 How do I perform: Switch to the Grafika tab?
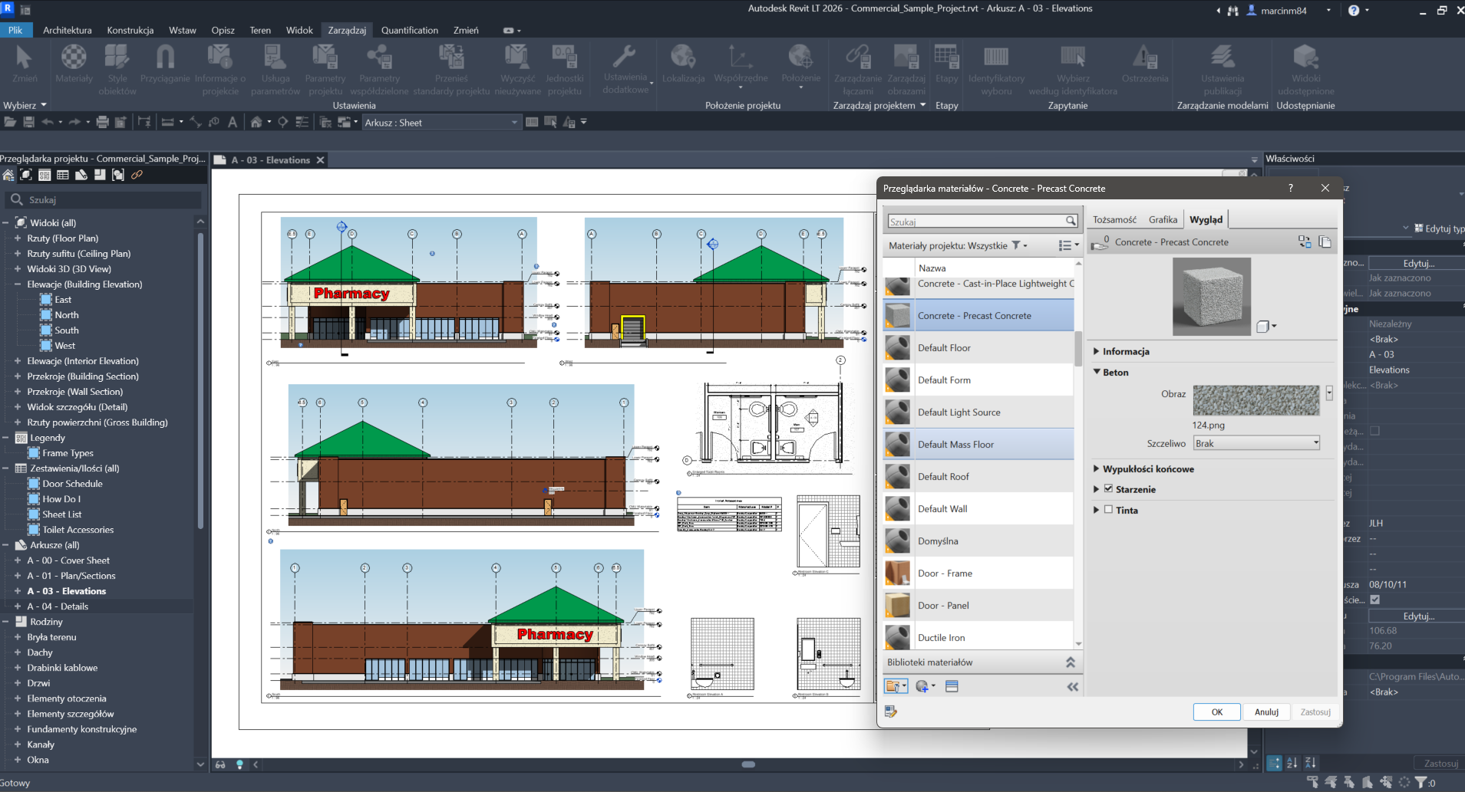[1163, 219]
